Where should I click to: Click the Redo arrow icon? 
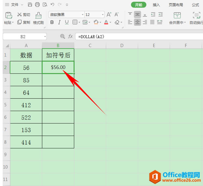(x=59, y=5)
